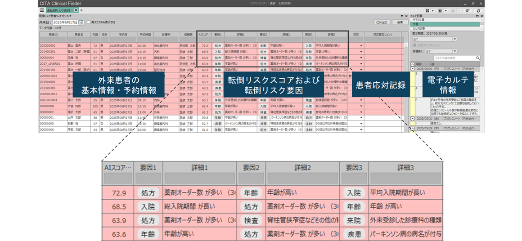Click the G+ toolbar icon
This screenshot has width=522, height=241.
click(468, 10)
